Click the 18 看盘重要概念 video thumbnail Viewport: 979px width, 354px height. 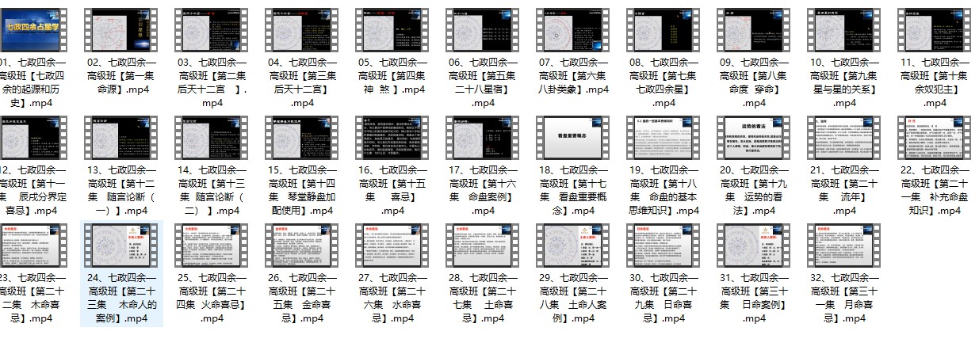[x=573, y=137]
